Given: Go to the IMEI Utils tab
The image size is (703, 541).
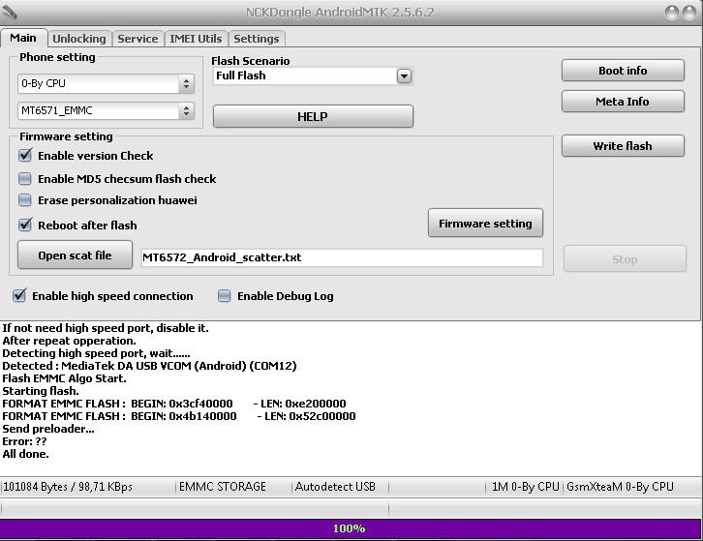Looking at the screenshot, I should (196, 39).
